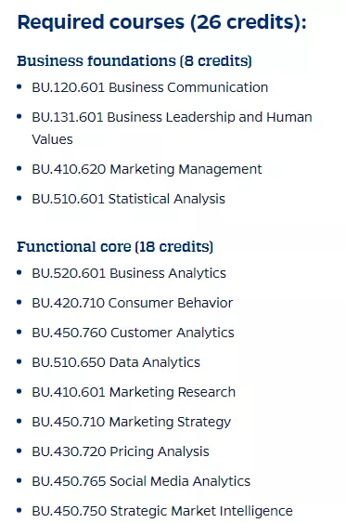Click the bullet next to Statistical Analysis
The width and height of the screenshot is (346, 523).
coord(19,199)
